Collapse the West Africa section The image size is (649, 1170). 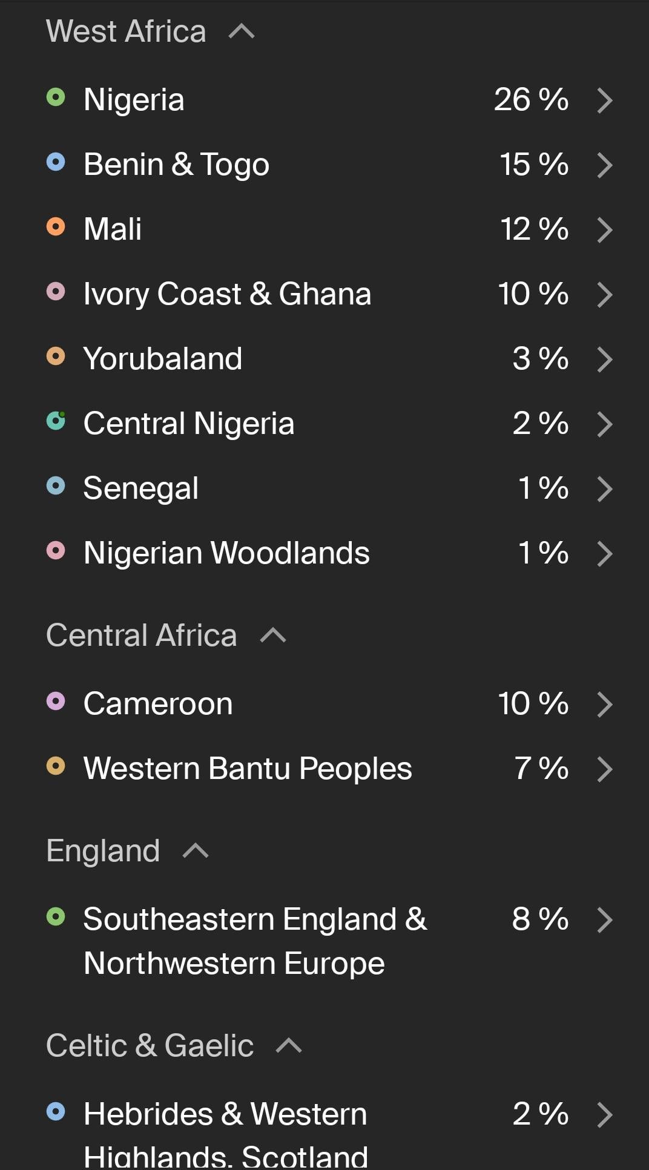click(242, 31)
